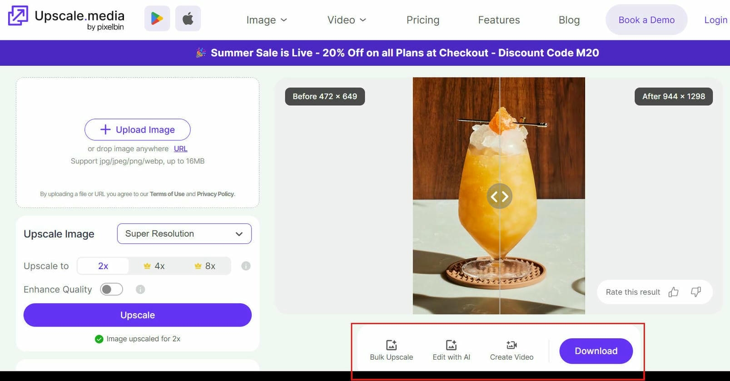
Task: Expand the Video navigation menu
Action: click(347, 20)
